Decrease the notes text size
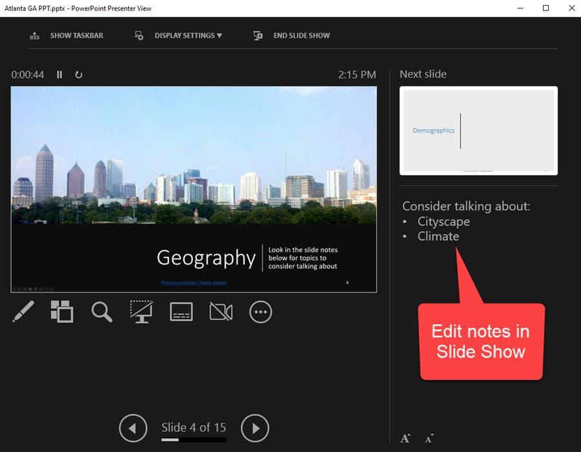 [x=428, y=438]
